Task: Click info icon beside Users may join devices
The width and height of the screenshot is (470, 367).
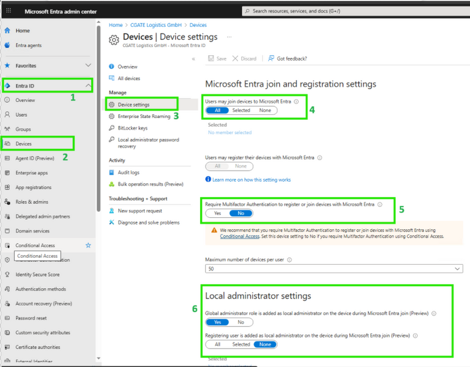Action: [x=296, y=102]
